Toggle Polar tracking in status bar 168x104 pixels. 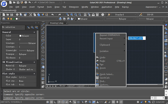point(59,102)
